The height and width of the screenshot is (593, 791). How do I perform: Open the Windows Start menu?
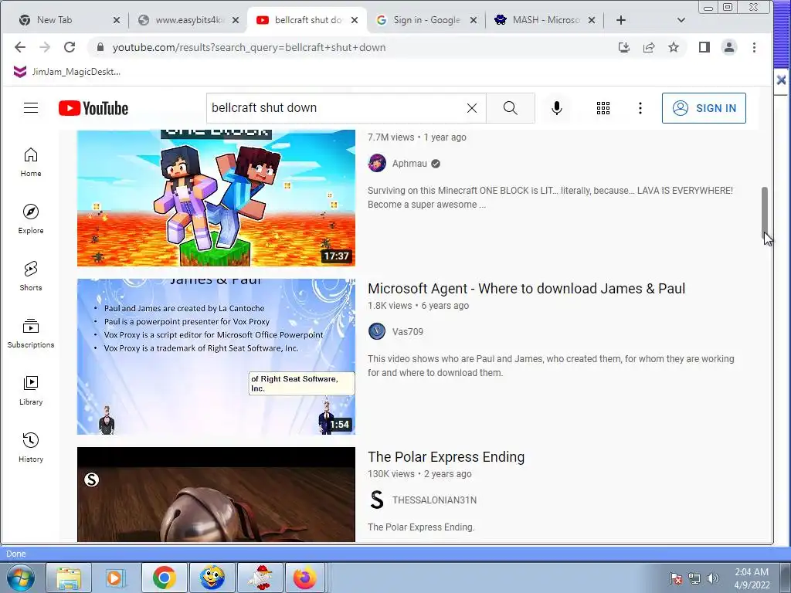[x=20, y=578]
